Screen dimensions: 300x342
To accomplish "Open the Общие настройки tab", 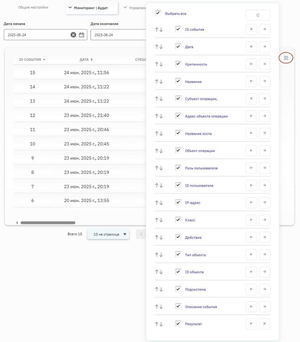I will (x=33, y=7).
